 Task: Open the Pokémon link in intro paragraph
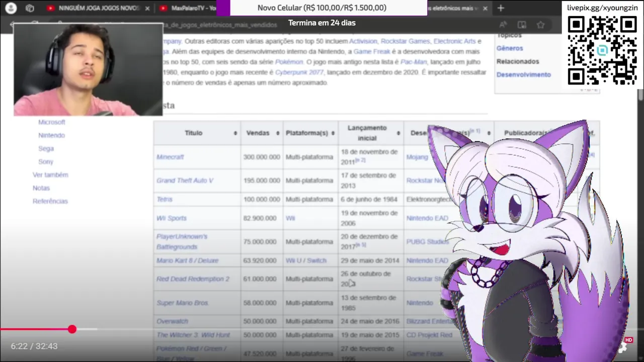click(x=289, y=62)
